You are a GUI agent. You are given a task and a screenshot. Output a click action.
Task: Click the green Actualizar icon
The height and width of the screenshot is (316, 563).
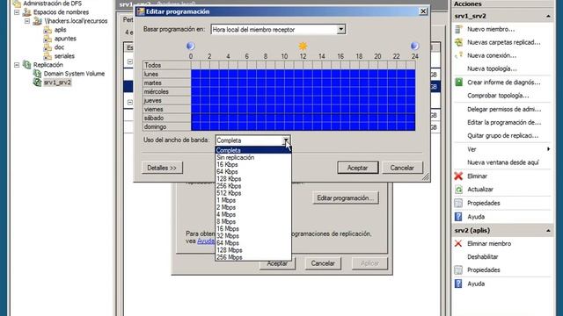point(458,190)
